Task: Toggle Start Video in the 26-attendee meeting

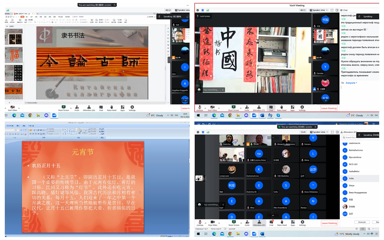Action: coord(12,107)
